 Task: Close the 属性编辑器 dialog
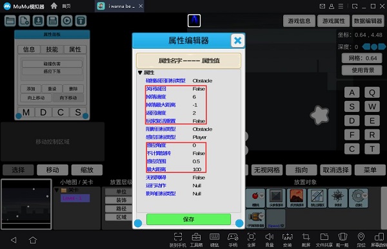237,41
